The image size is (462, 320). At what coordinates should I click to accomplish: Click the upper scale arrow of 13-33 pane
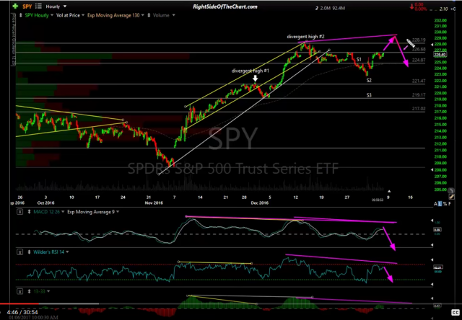click(x=432, y=298)
